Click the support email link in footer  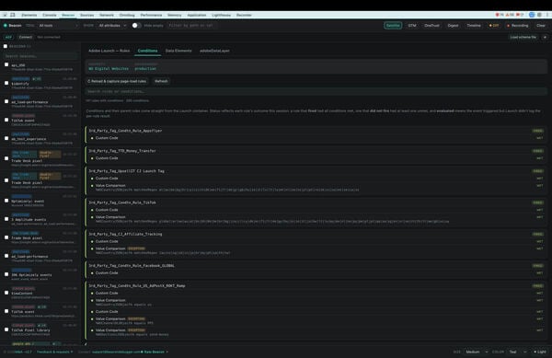point(116,352)
